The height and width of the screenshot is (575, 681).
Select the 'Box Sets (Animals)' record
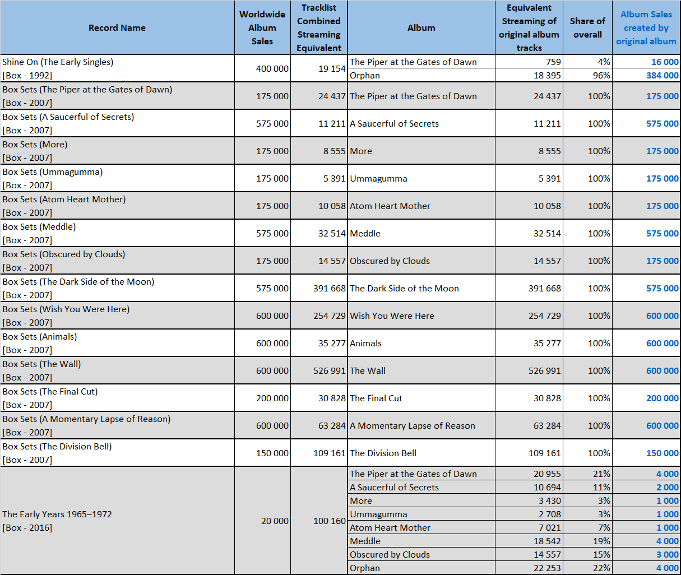117,343
